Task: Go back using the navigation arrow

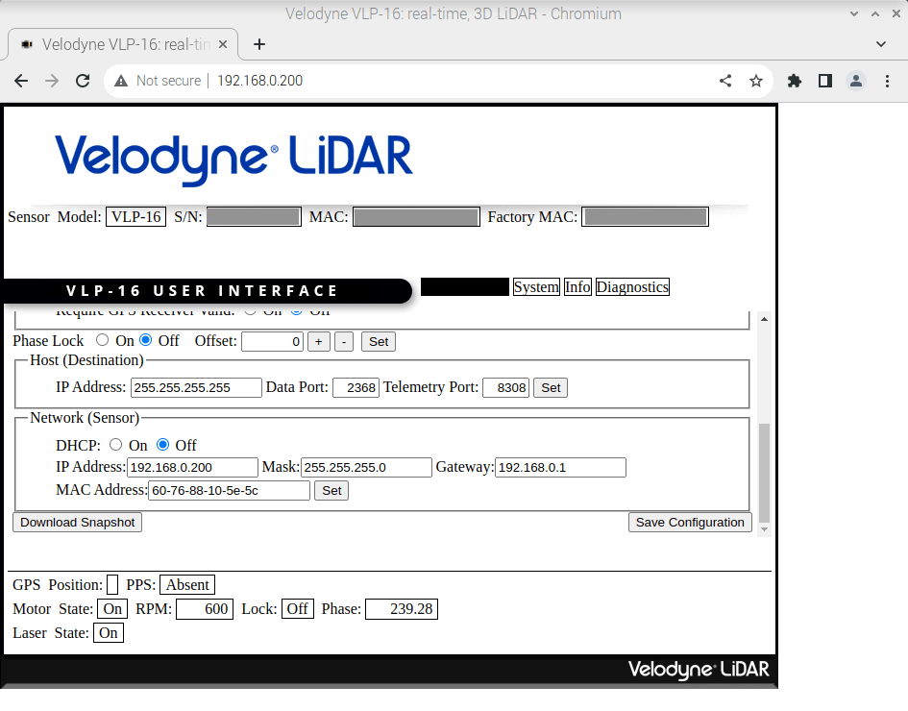Action: point(21,81)
